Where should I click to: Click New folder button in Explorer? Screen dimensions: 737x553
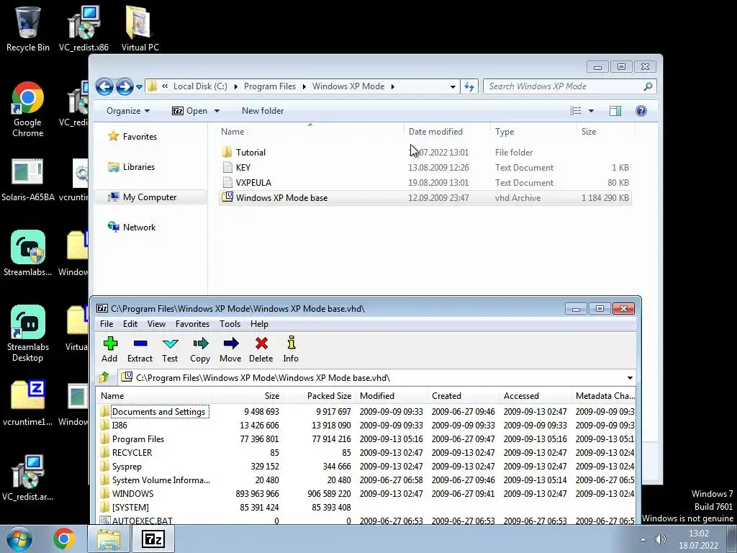[x=263, y=111]
